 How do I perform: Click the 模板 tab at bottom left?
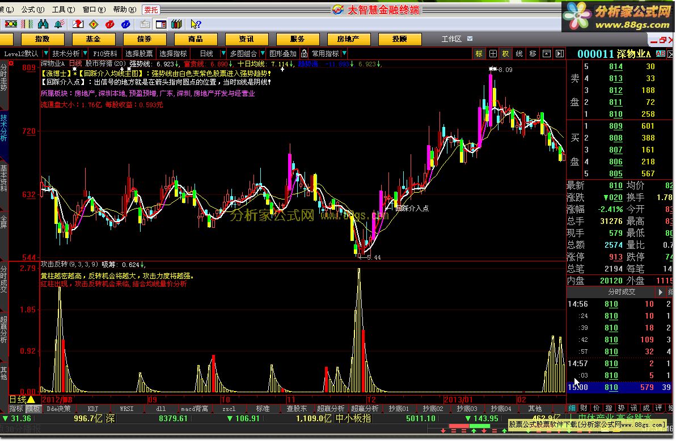(x=33, y=408)
